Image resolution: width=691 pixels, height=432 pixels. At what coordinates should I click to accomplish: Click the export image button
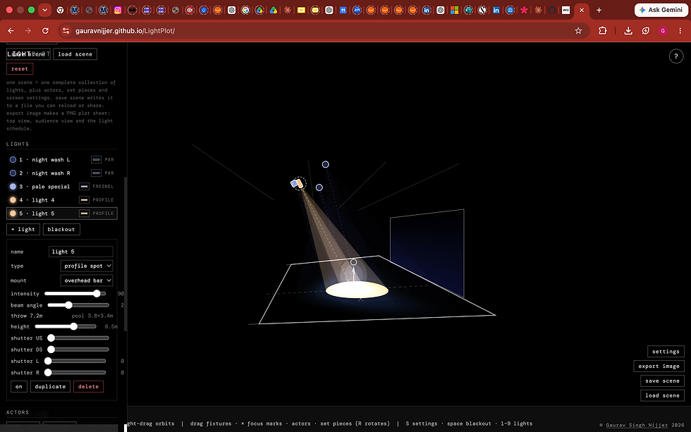tap(659, 366)
